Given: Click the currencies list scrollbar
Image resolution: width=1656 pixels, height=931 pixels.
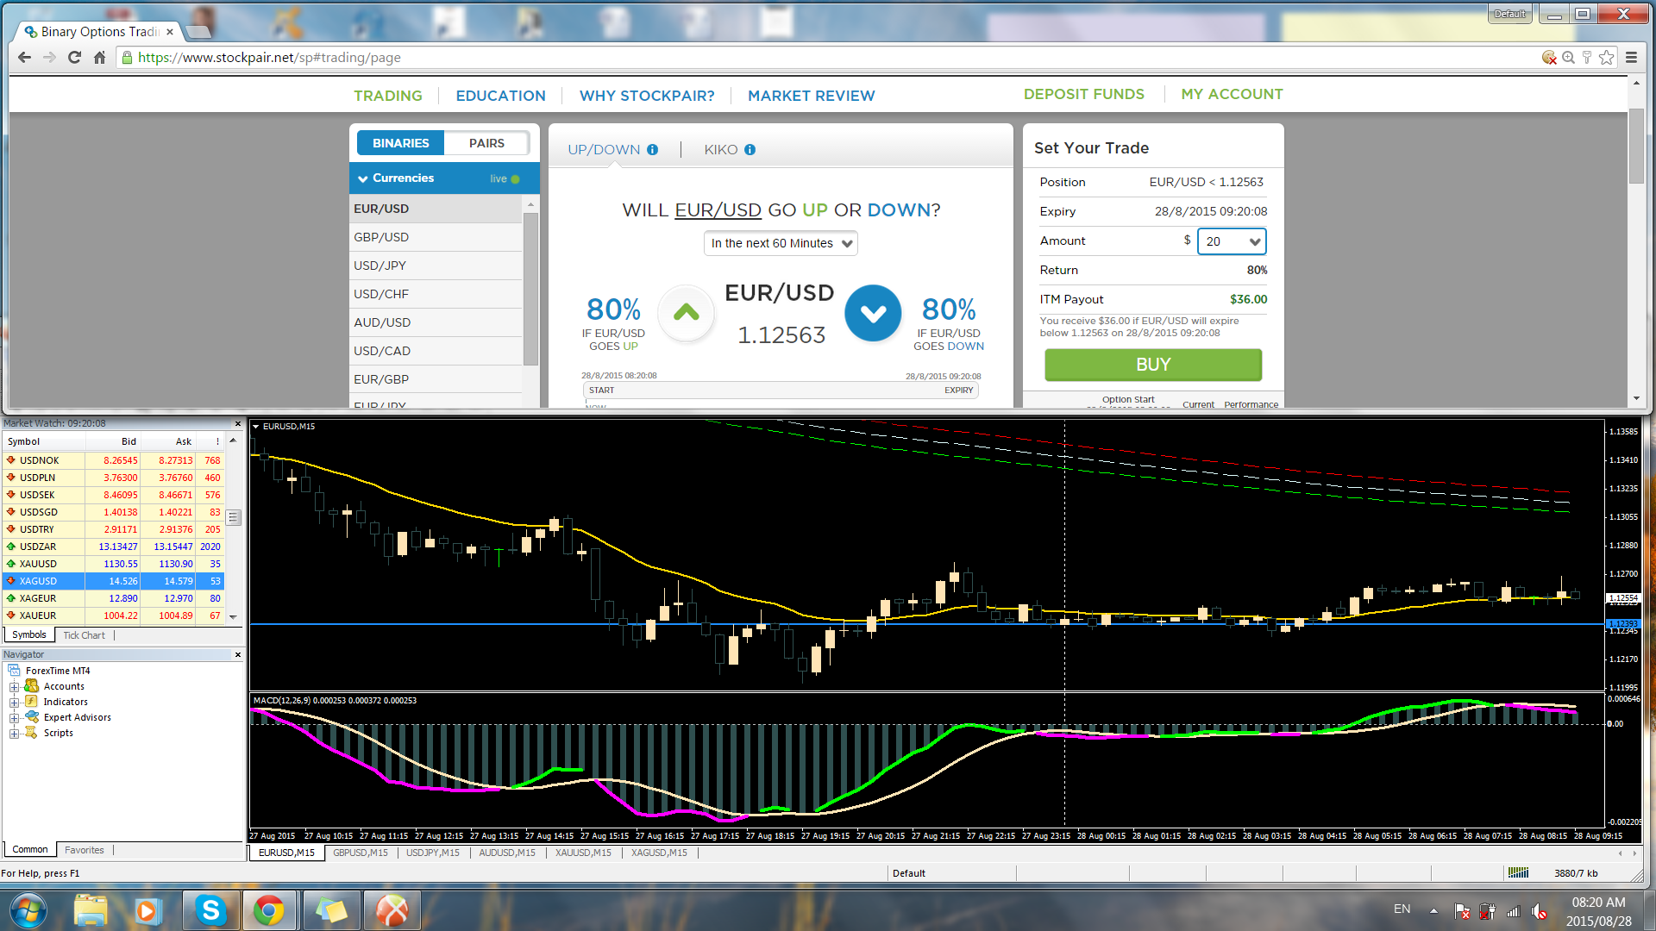Looking at the screenshot, I should 530,289.
